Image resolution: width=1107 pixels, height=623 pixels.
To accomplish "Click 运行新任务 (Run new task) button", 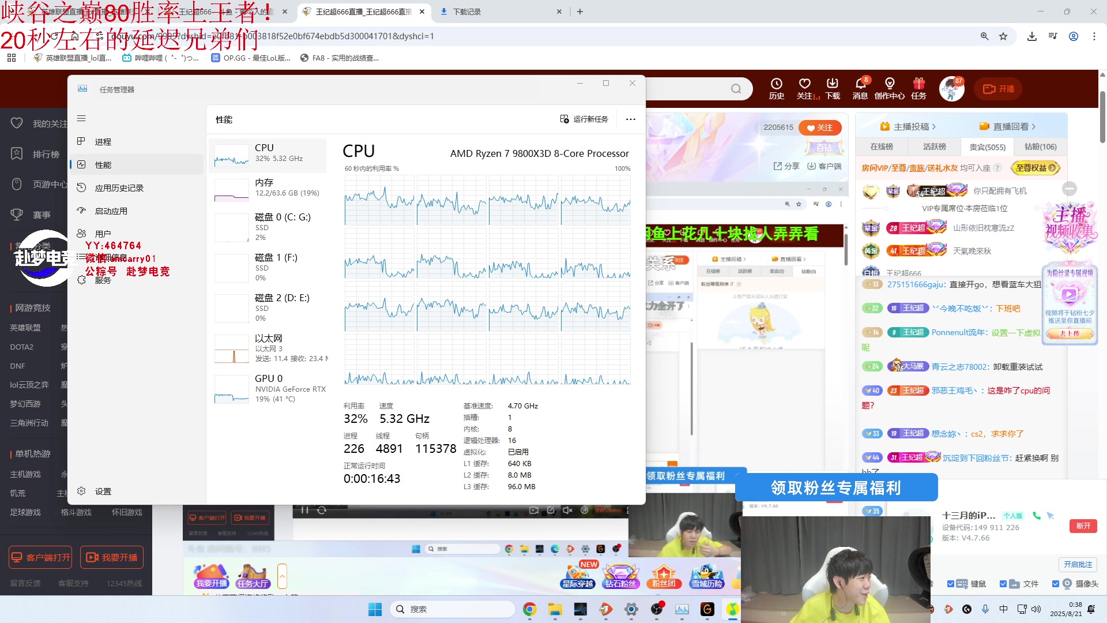I will (x=584, y=119).
